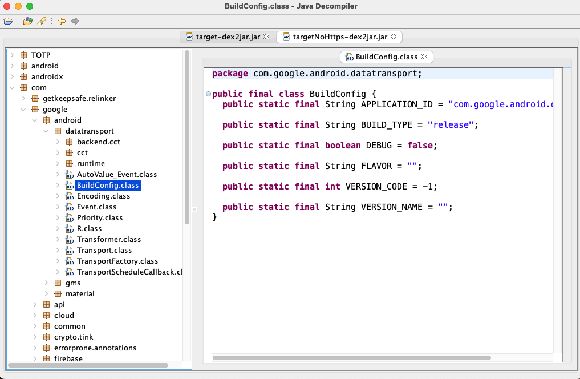Click the Transformer.class file icon
Viewport: 580px width, 379px height.
click(69, 240)
